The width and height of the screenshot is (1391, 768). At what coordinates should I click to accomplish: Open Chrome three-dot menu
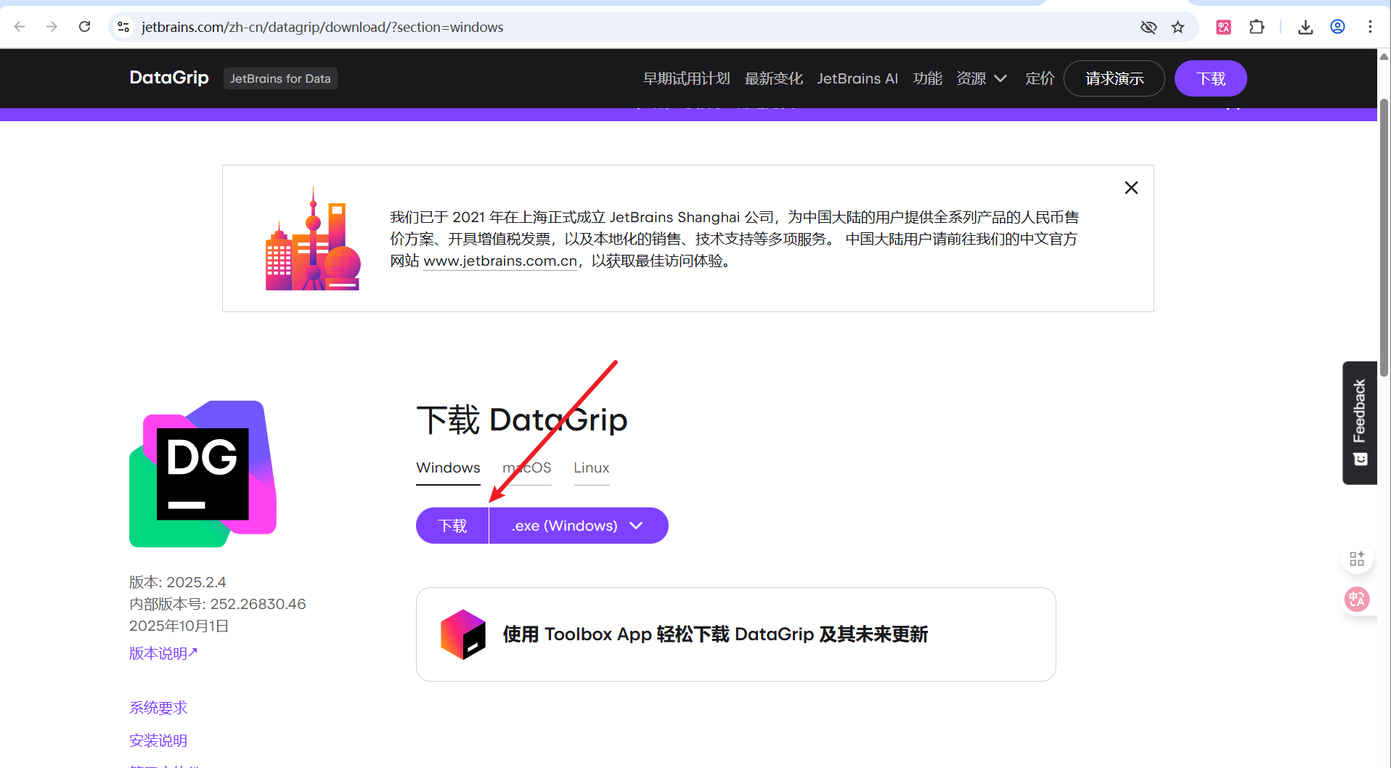coord(1370,27)
